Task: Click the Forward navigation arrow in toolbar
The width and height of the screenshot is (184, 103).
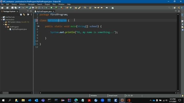Action: 107,8
